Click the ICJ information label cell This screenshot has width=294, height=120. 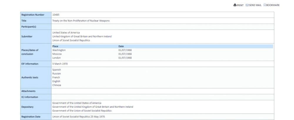click(36, 97)
